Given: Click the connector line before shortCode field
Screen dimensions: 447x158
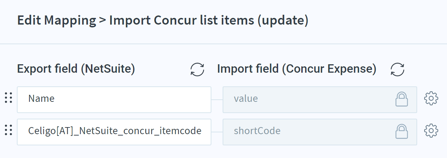Looking at the screenshot, I should (x=217, y=132).
